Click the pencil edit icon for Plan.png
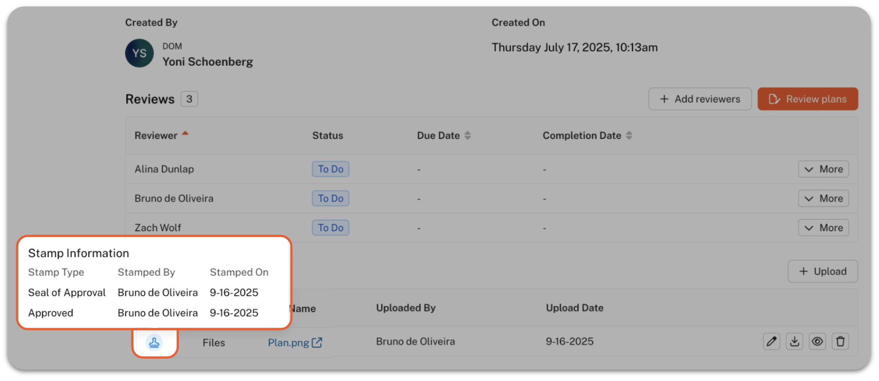Image resolution: width=879 pixels, height=381 pixels. [x=771, y=342]
